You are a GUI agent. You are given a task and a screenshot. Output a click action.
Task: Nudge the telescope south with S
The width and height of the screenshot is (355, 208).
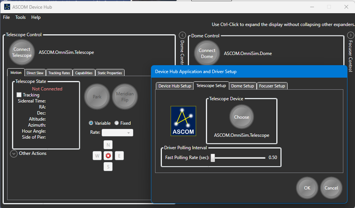(108, 167)
